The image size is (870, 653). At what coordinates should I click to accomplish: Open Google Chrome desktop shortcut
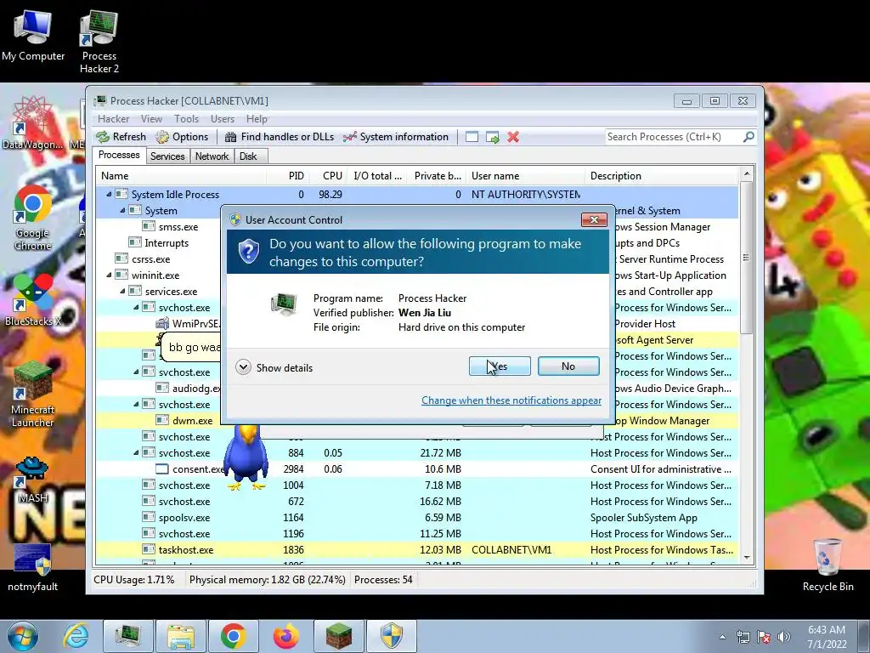[x=33, y=218]
